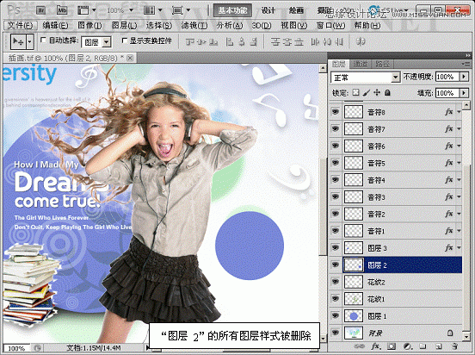Expand the 音符7 layer effects arrow
The width and height of the screenshot is (475, 355).
[459, 129]
